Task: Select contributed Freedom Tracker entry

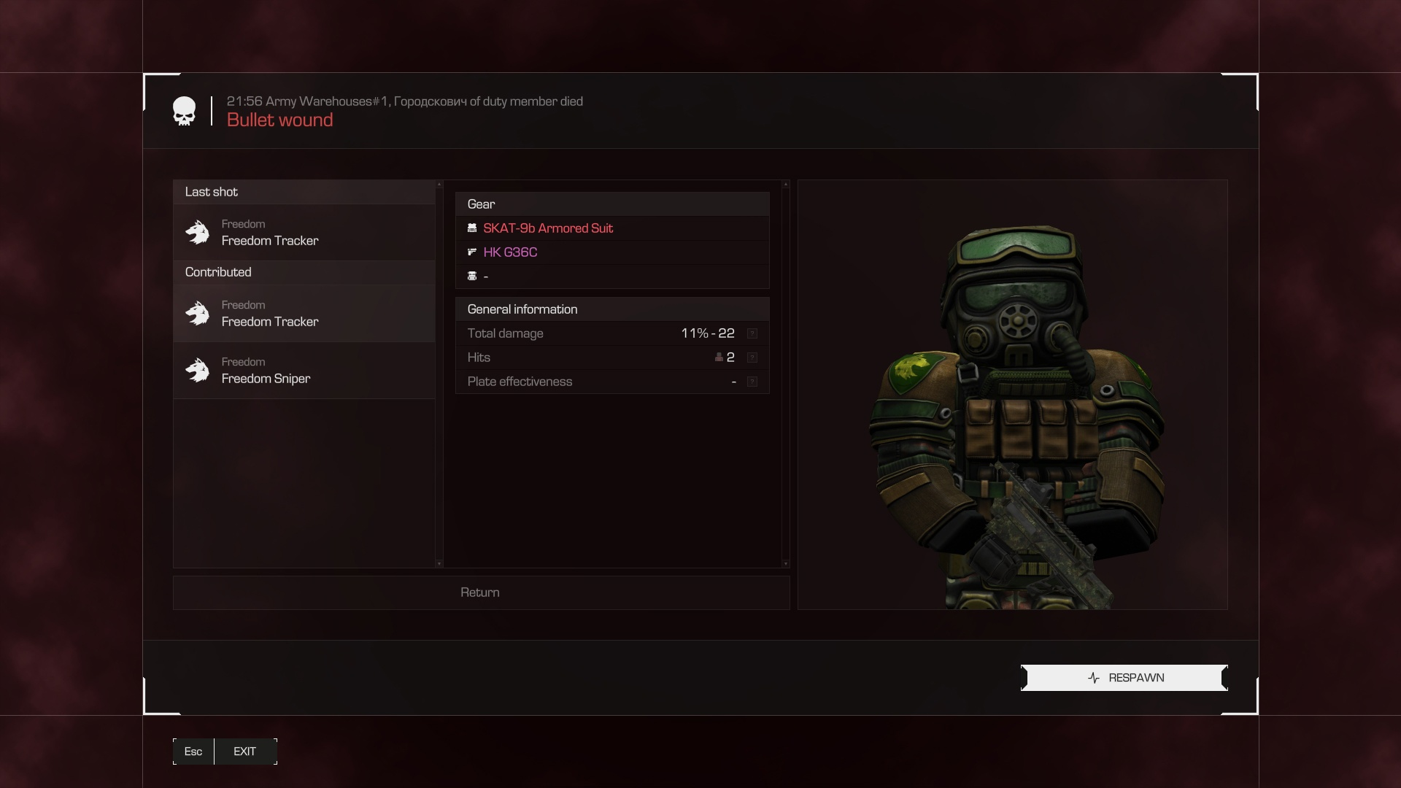Action: pos(304,314)
